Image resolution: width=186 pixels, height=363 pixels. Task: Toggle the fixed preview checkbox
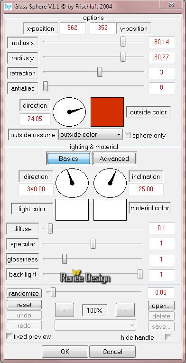pos(9,336)
